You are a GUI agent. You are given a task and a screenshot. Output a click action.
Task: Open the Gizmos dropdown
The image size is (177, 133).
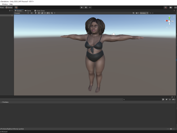(x=144, y=13)
